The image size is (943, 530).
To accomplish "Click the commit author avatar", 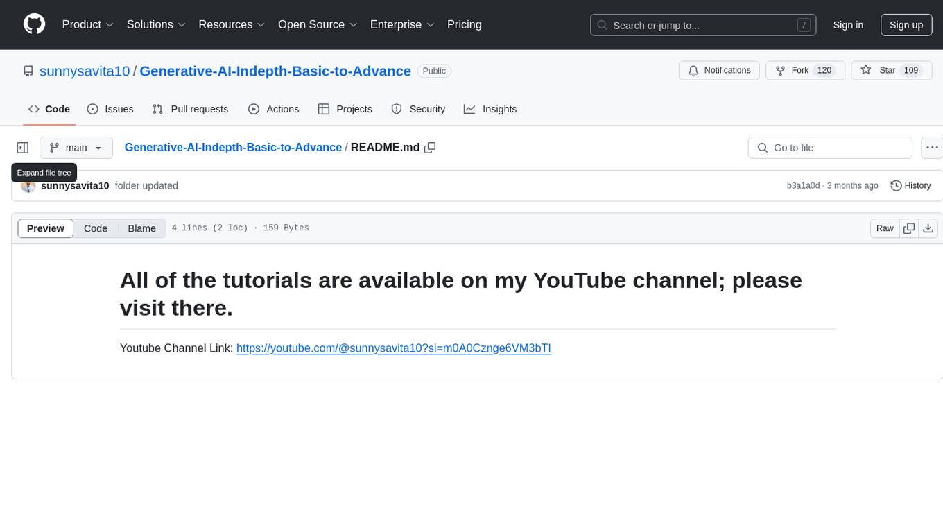I will click(28, 186).
